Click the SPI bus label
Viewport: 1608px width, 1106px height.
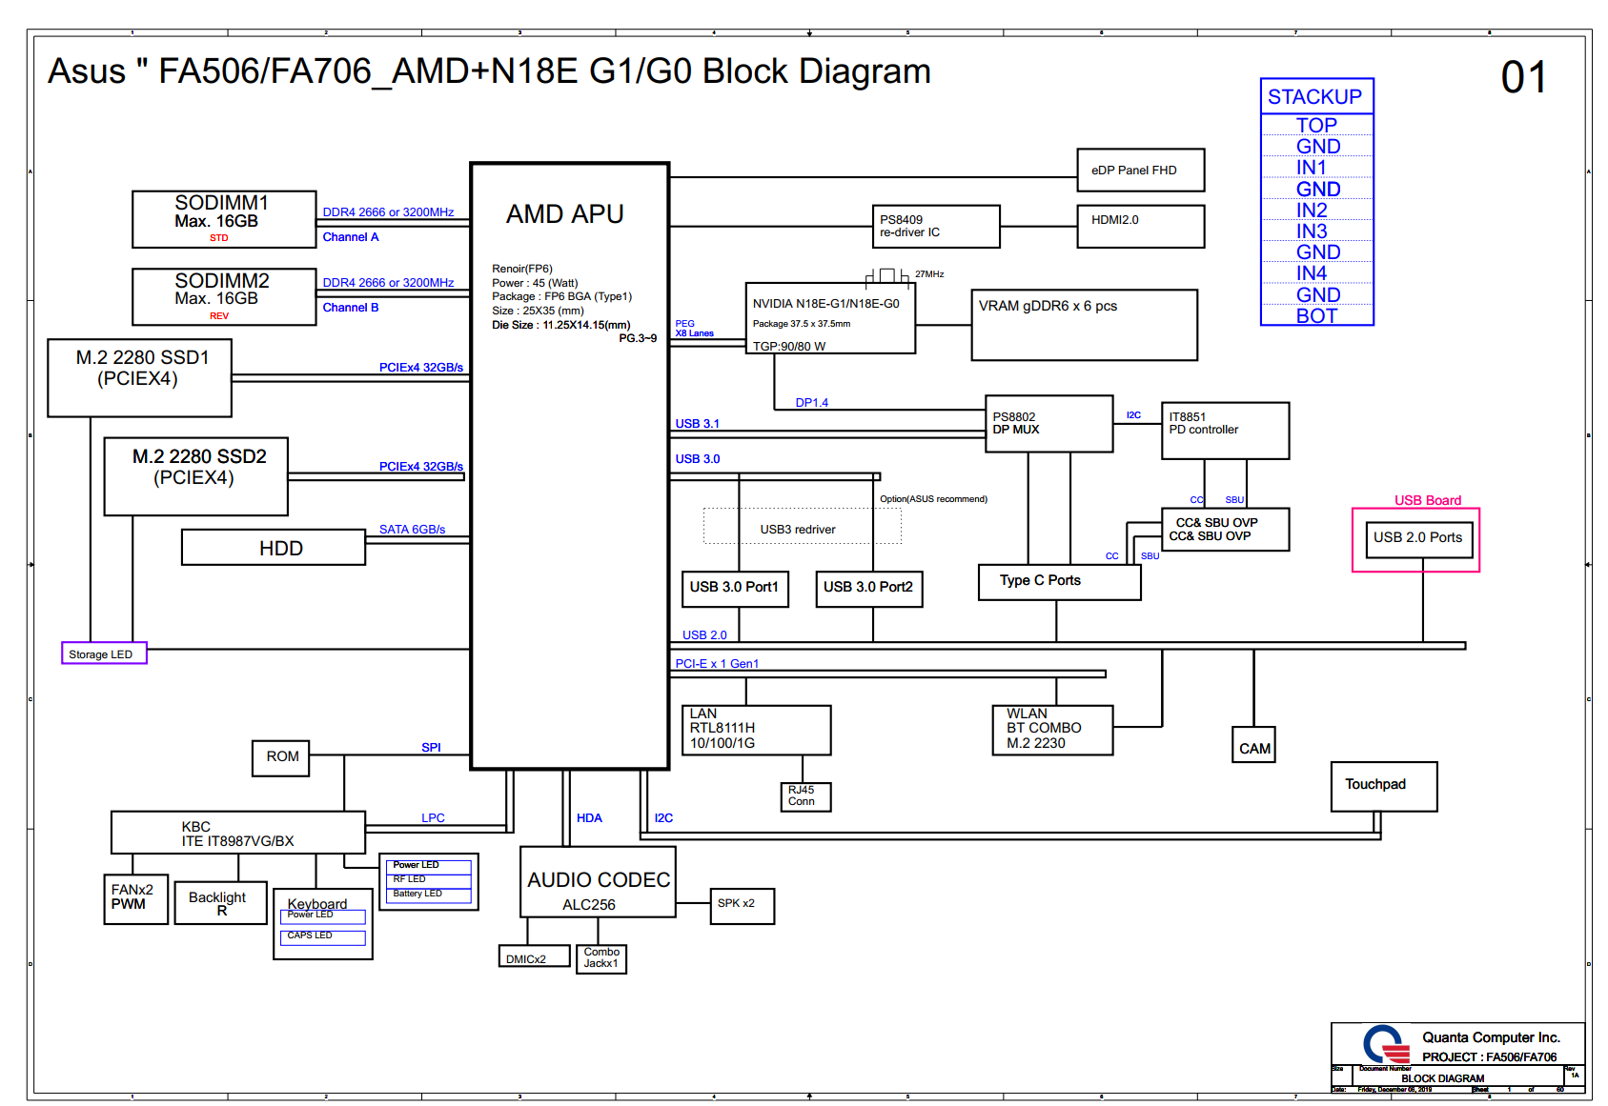[431, 748]
